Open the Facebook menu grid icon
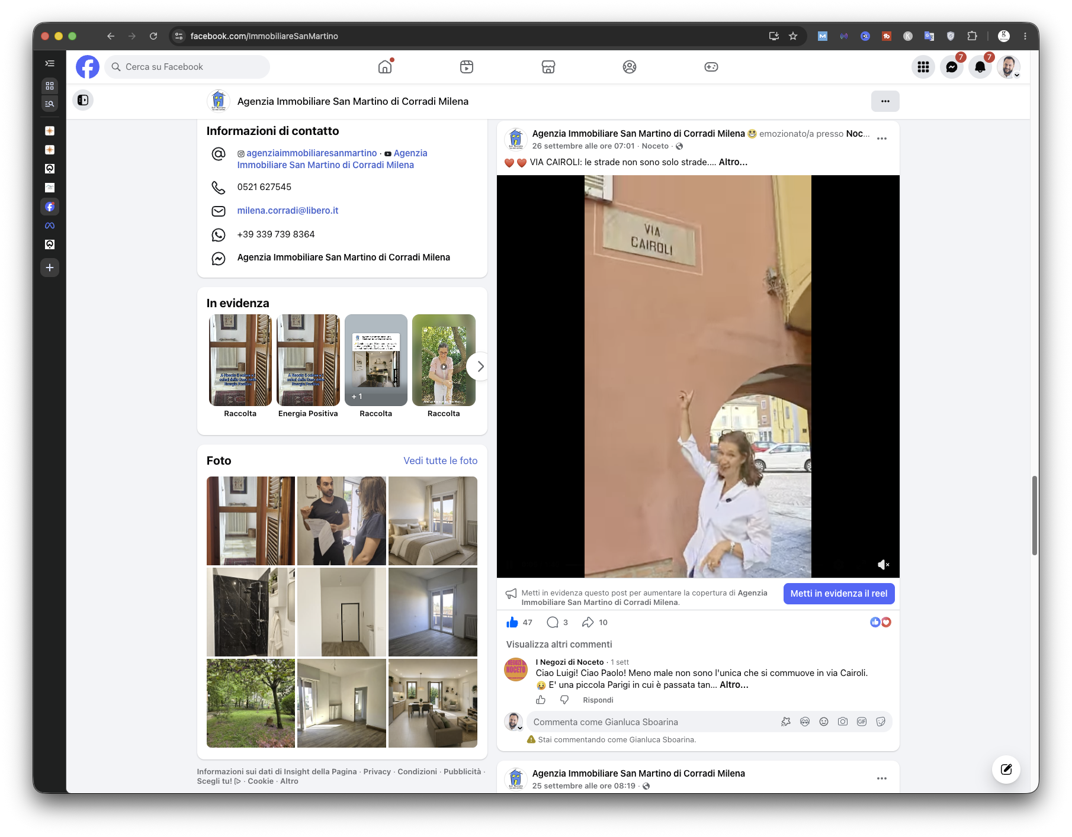The width and height of the screenshot is (1072, 837). pos(923,67)
